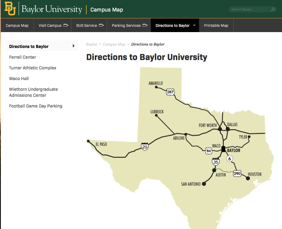
Task: Click the Baylor University wordmark
Action: coord(52,9)
